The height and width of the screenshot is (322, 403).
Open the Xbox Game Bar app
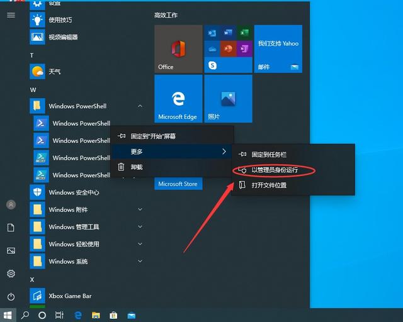point(70,296)
